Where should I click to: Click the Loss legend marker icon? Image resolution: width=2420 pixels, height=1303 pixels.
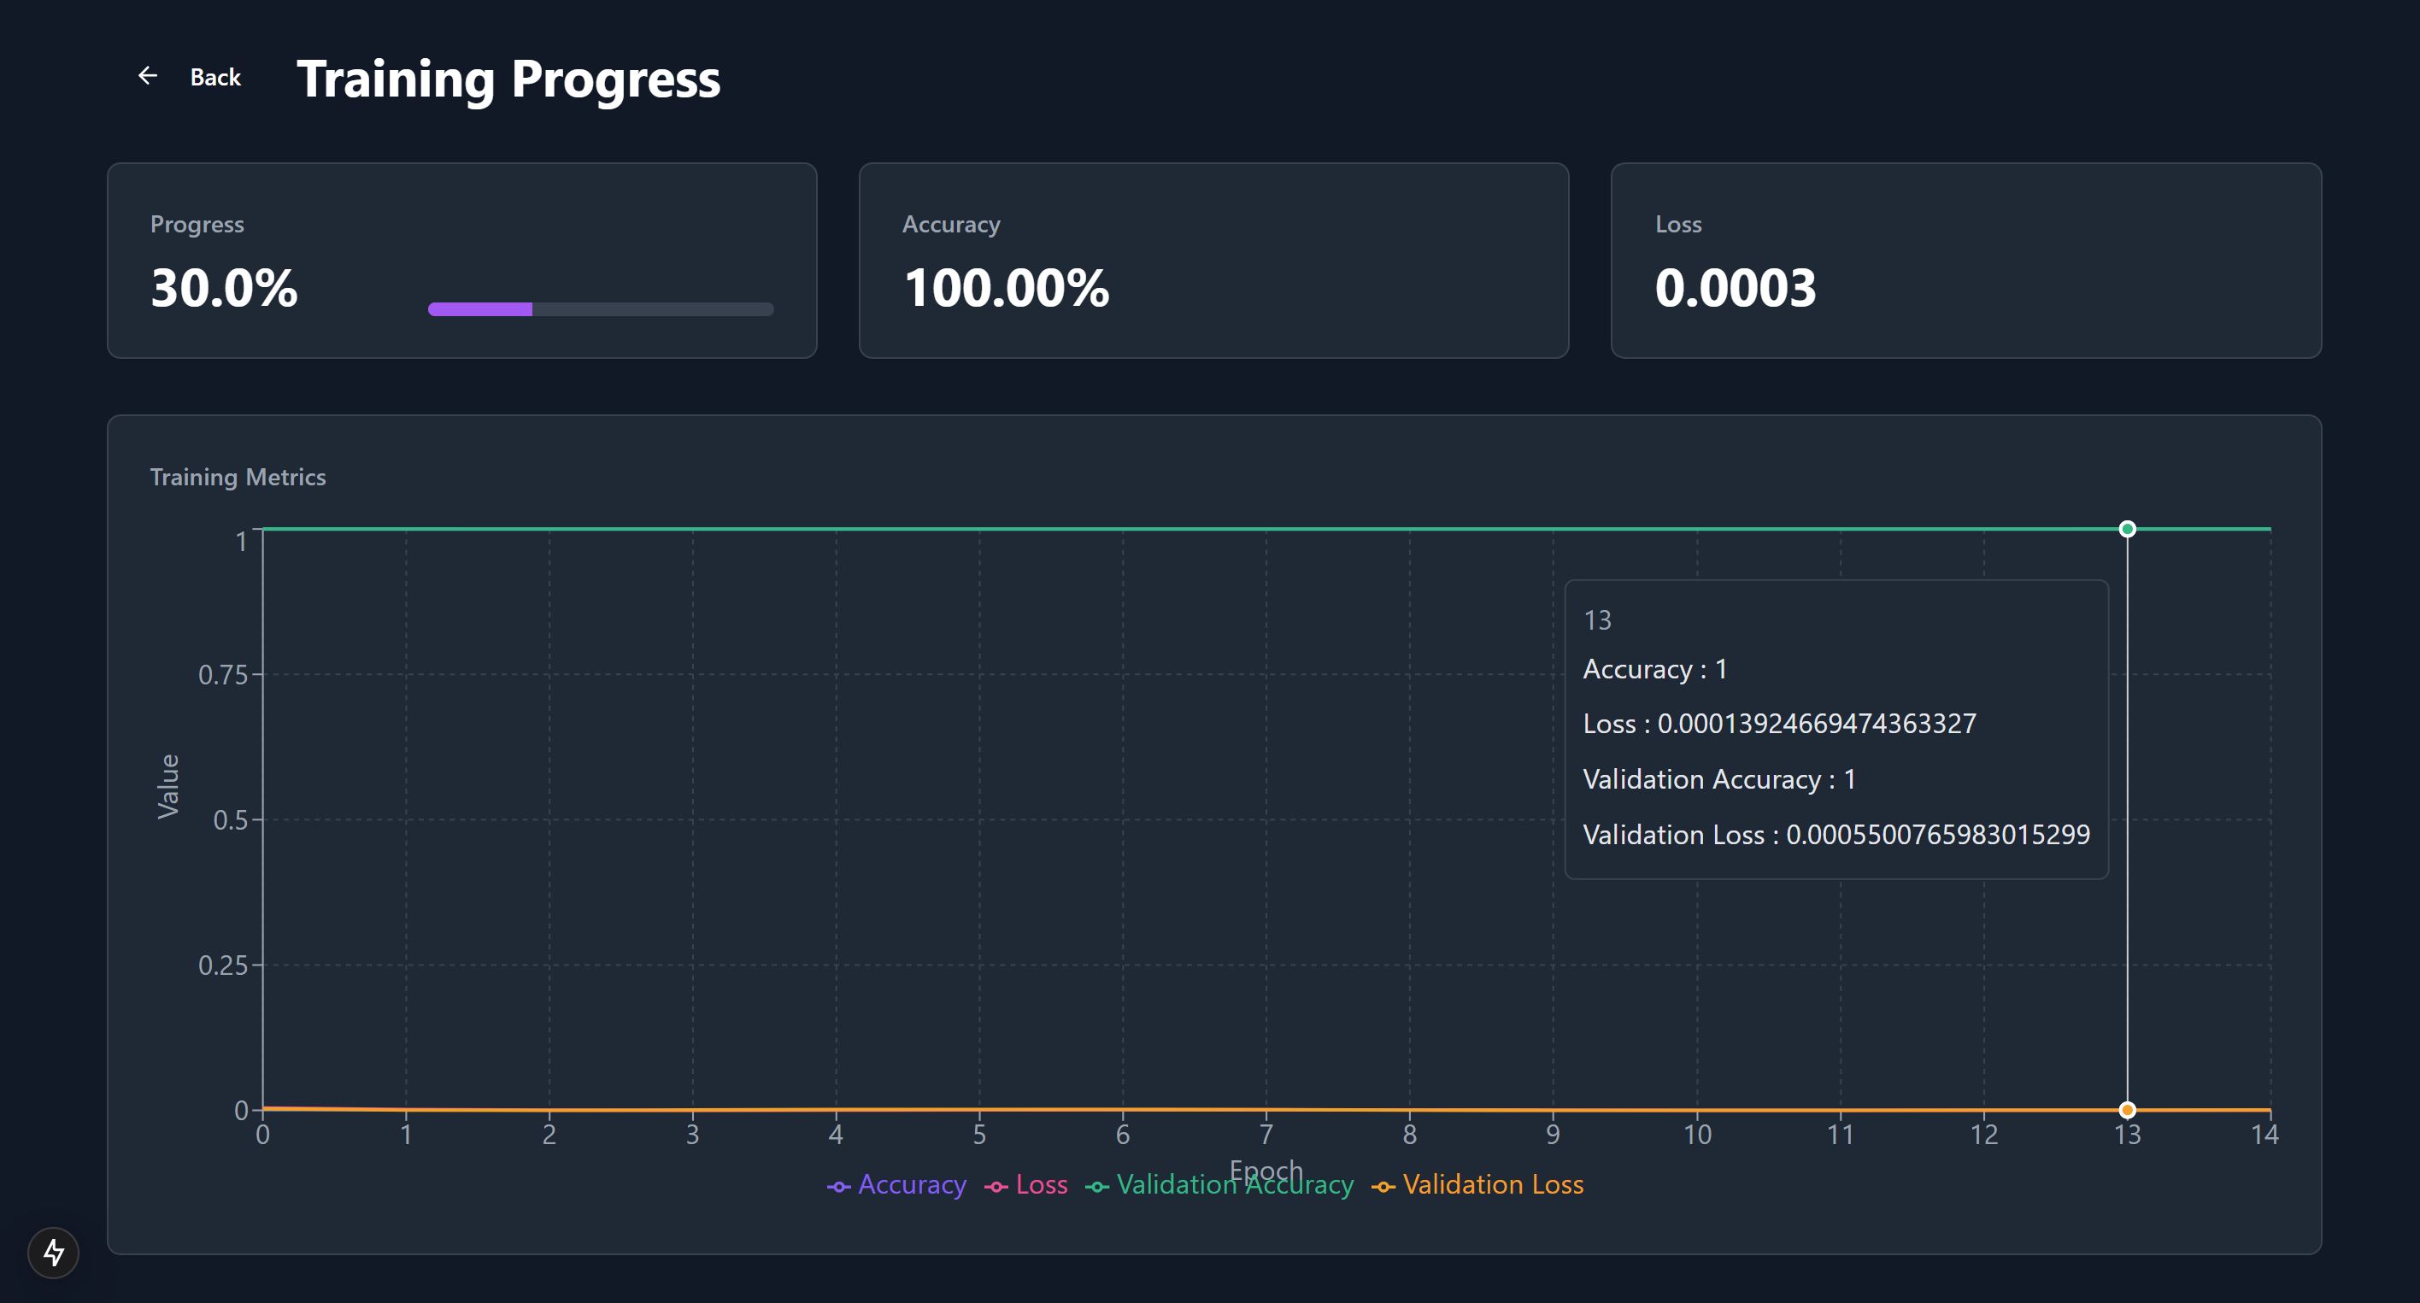pos(996,1188)
